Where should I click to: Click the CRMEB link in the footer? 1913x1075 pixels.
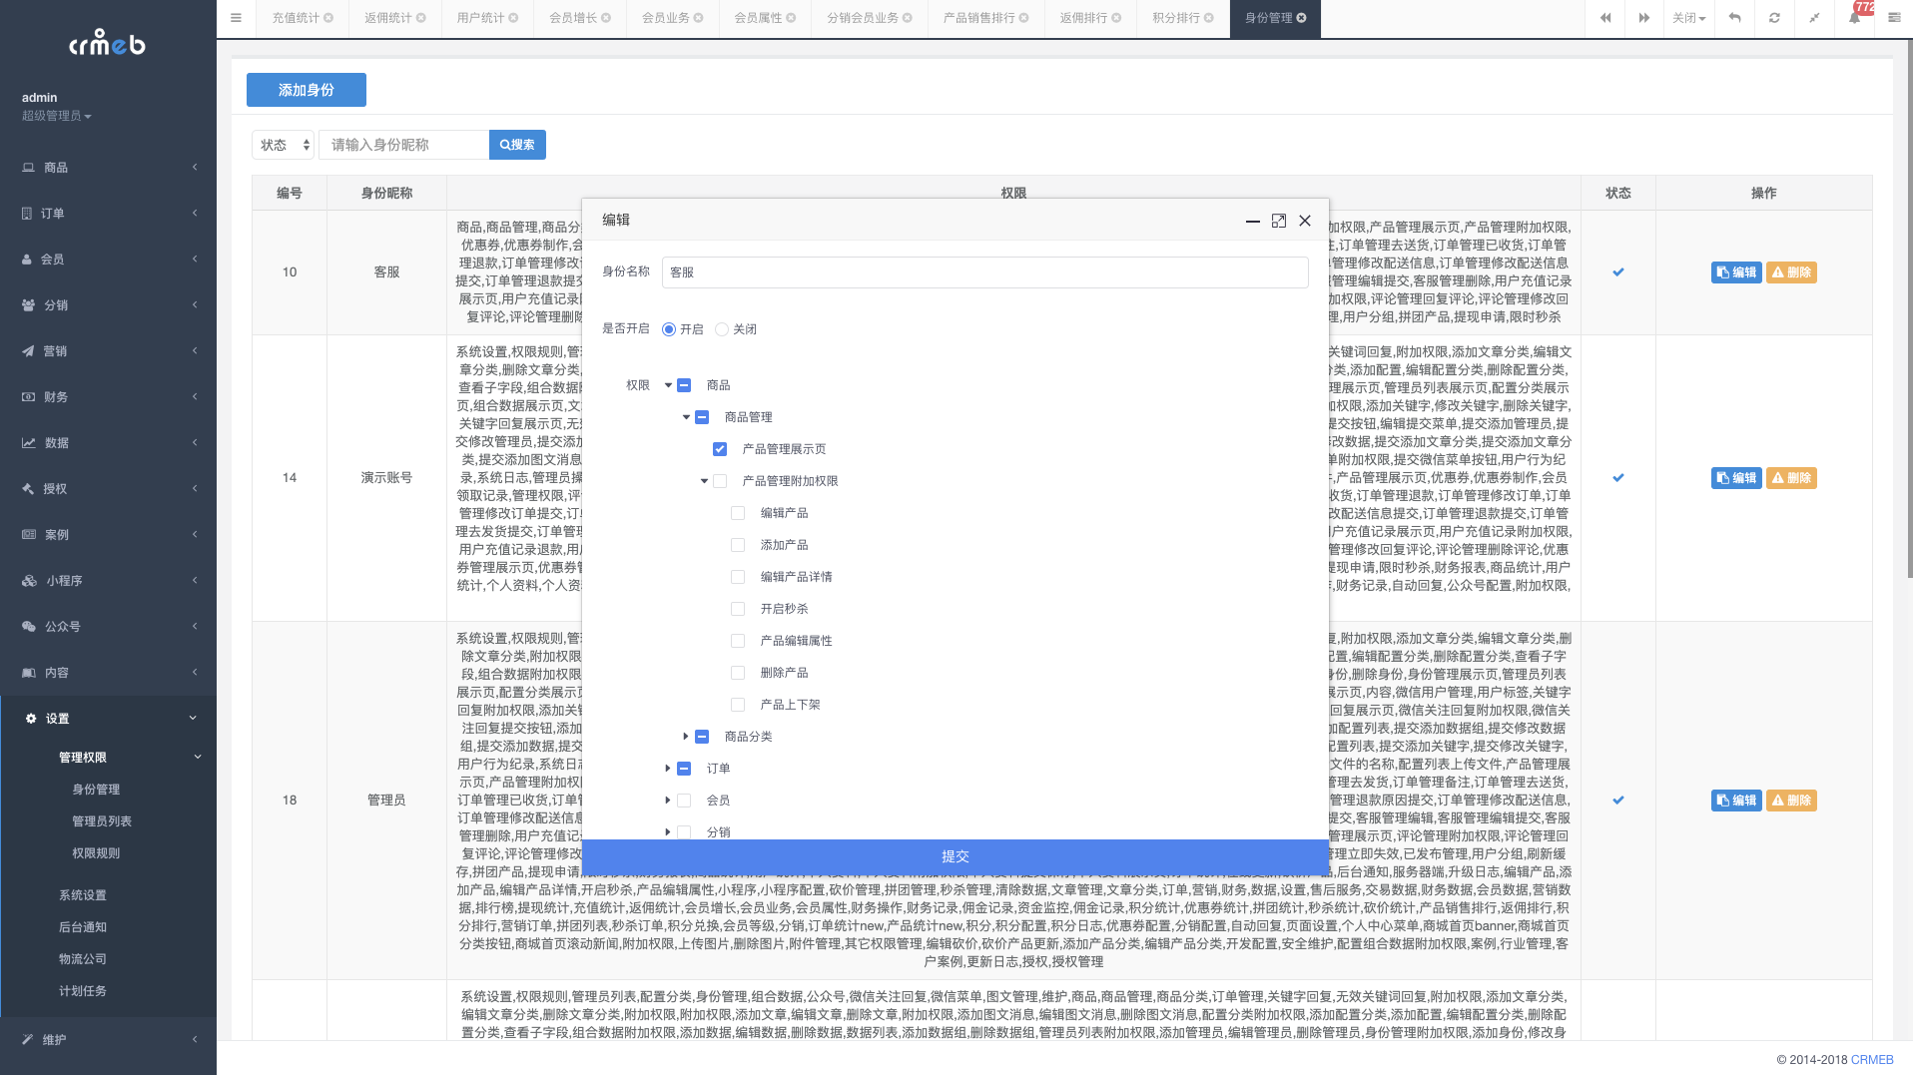click(1872, 1060)
